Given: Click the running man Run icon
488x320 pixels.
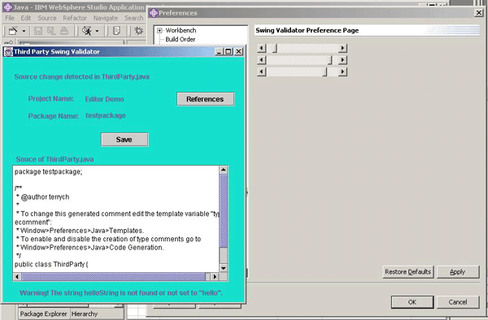Looking at the screenshot, I should click(x=86, y=31).
